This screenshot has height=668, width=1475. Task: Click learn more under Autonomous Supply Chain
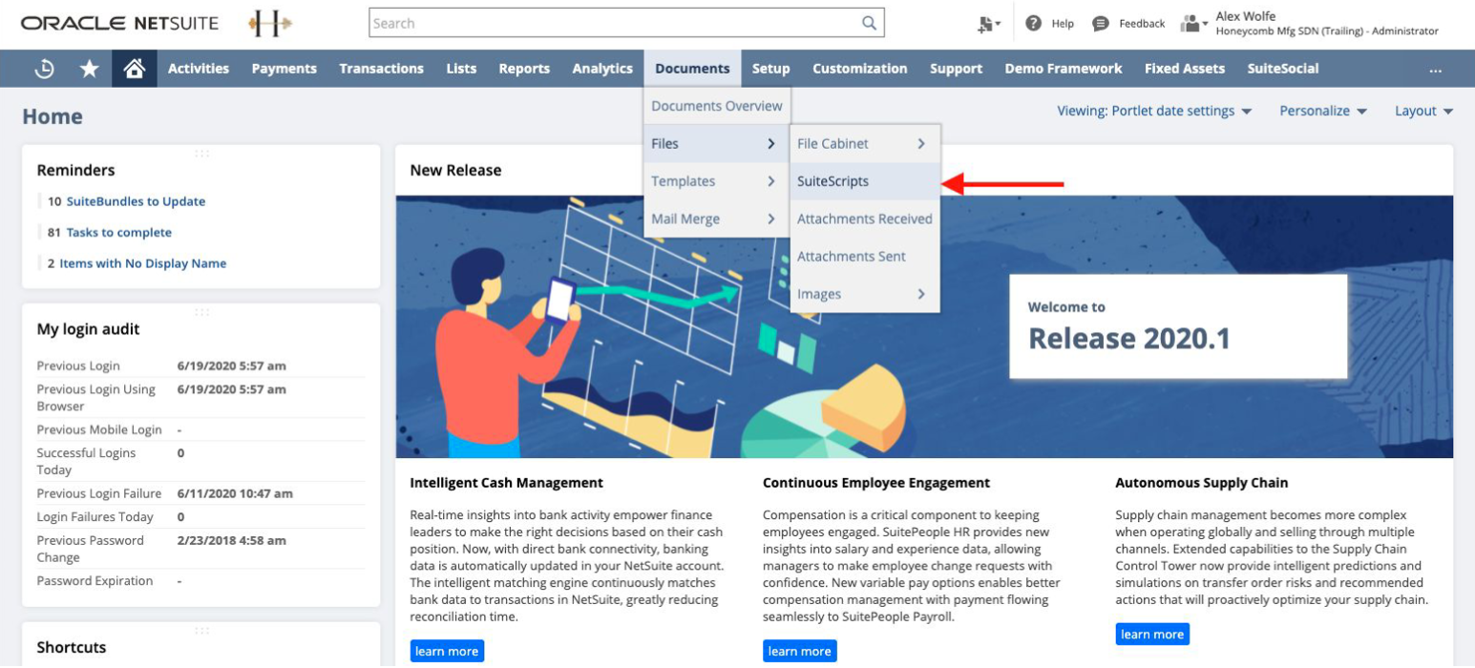[x=1152, y=634]
